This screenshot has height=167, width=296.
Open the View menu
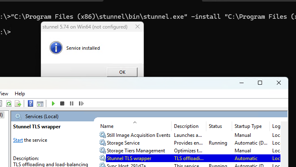point(3,93)
